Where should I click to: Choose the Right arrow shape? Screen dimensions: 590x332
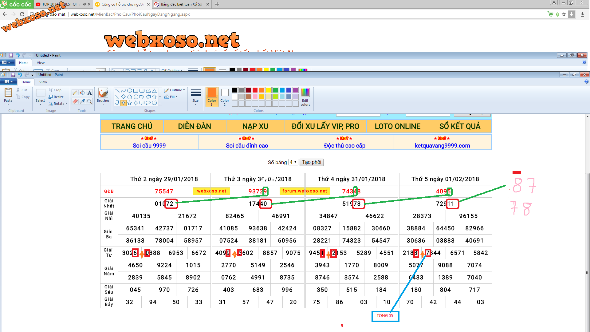point(142,97)
